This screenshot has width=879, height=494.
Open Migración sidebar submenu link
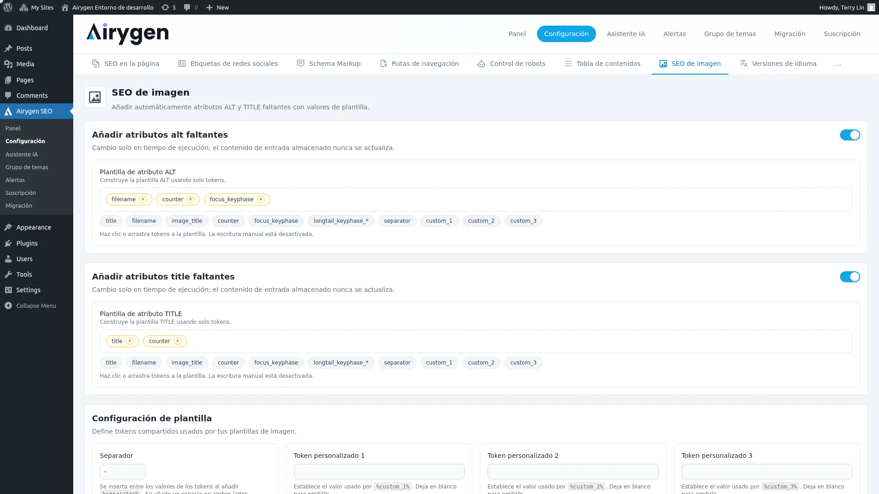(x=37, y=206)
